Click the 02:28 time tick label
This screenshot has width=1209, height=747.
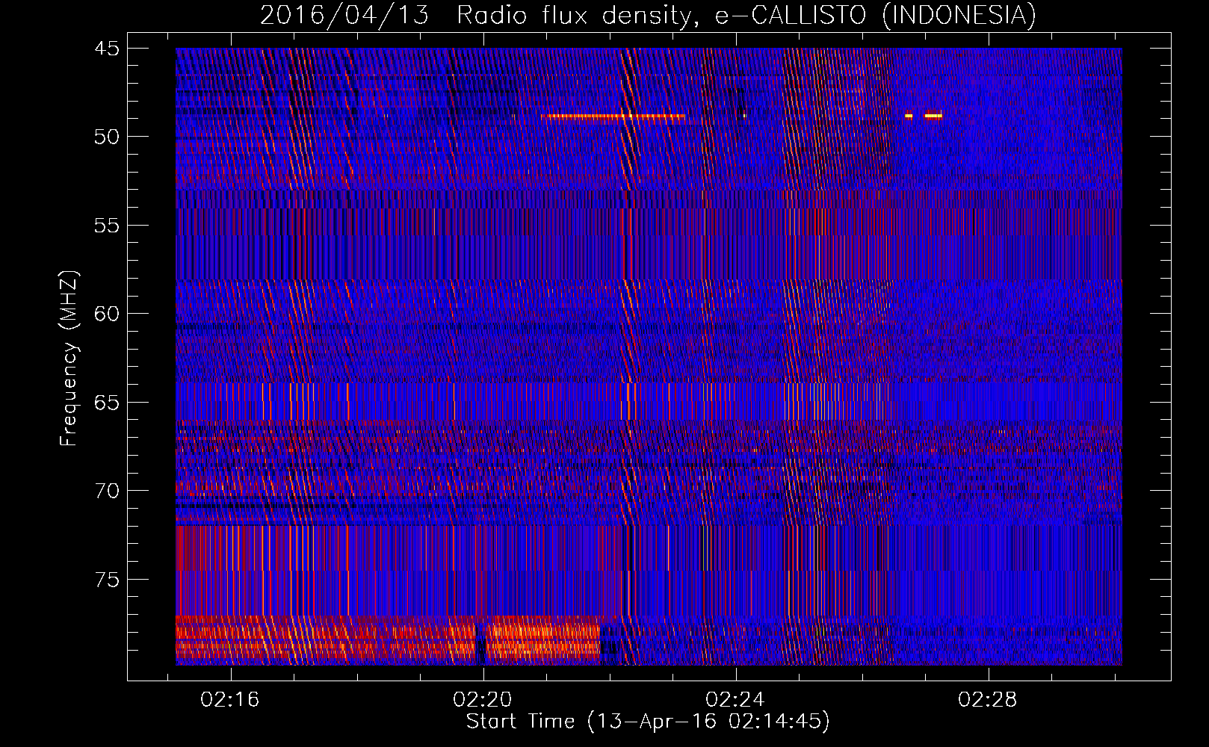point(988,699)
